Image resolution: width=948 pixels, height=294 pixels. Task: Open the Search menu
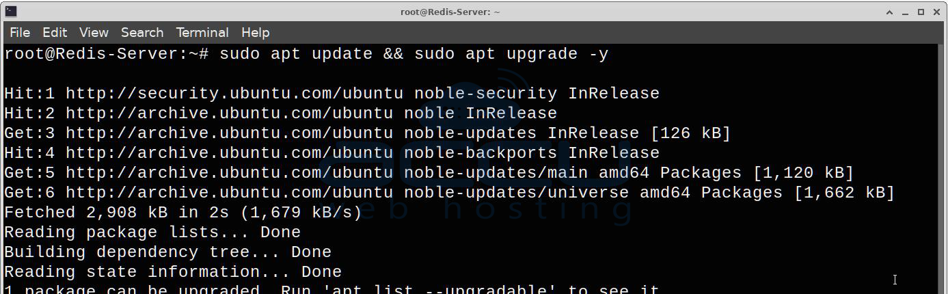tap(142, 32)
